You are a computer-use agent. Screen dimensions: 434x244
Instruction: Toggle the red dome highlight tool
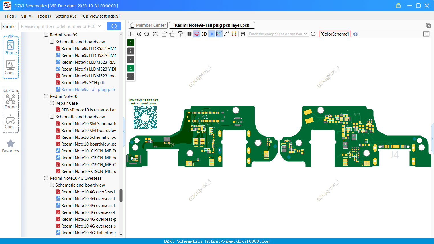point(197,34)
